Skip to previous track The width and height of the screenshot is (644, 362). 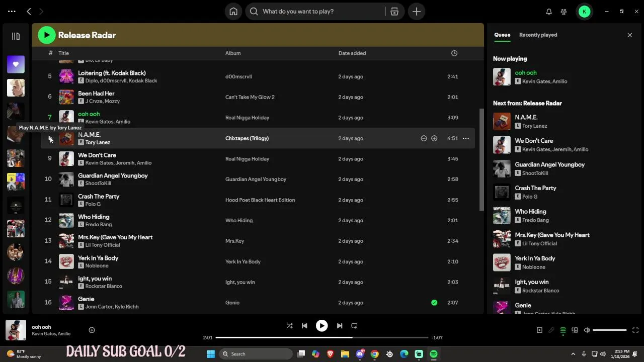point(304,326)
